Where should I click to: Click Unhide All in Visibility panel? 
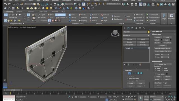click(151, 20)
